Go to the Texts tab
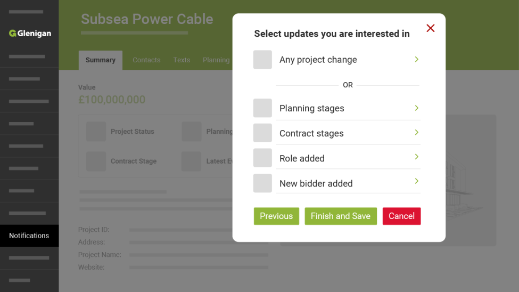The width and height of the screenshot is (519, 292). [182, 60]
